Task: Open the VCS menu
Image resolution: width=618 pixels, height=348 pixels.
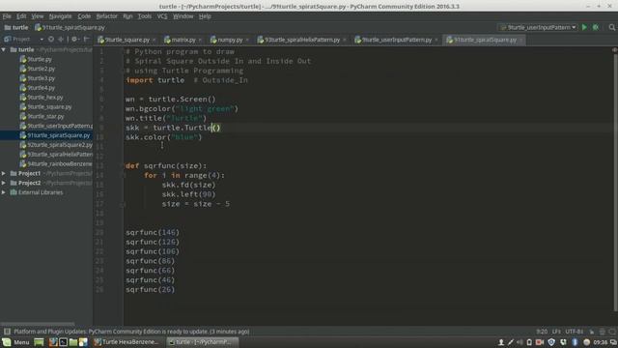Action: 162,16
